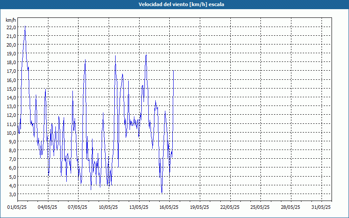Click the lowest wind dip near 15/05/25

[162, 192]
